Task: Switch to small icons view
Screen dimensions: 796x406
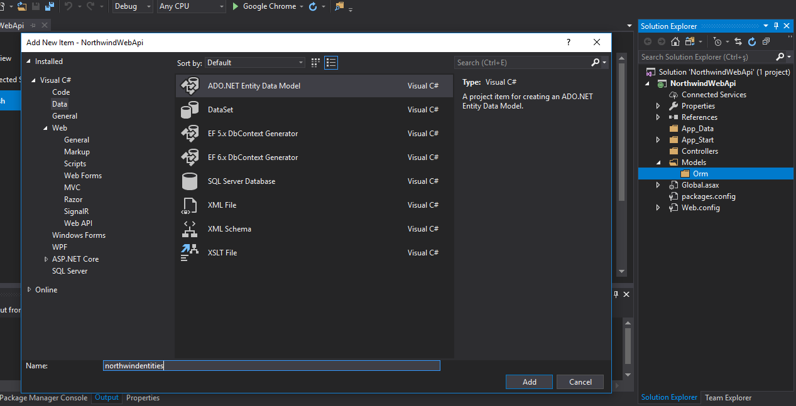Action: pos(315,63)
